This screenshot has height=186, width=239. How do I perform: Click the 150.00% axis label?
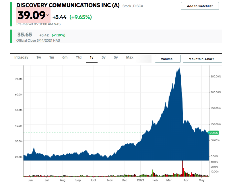(216, 108)
